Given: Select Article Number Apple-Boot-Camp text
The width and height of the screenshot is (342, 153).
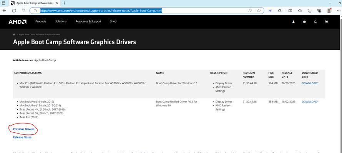Looking at the screenshot, I should 35,60.
